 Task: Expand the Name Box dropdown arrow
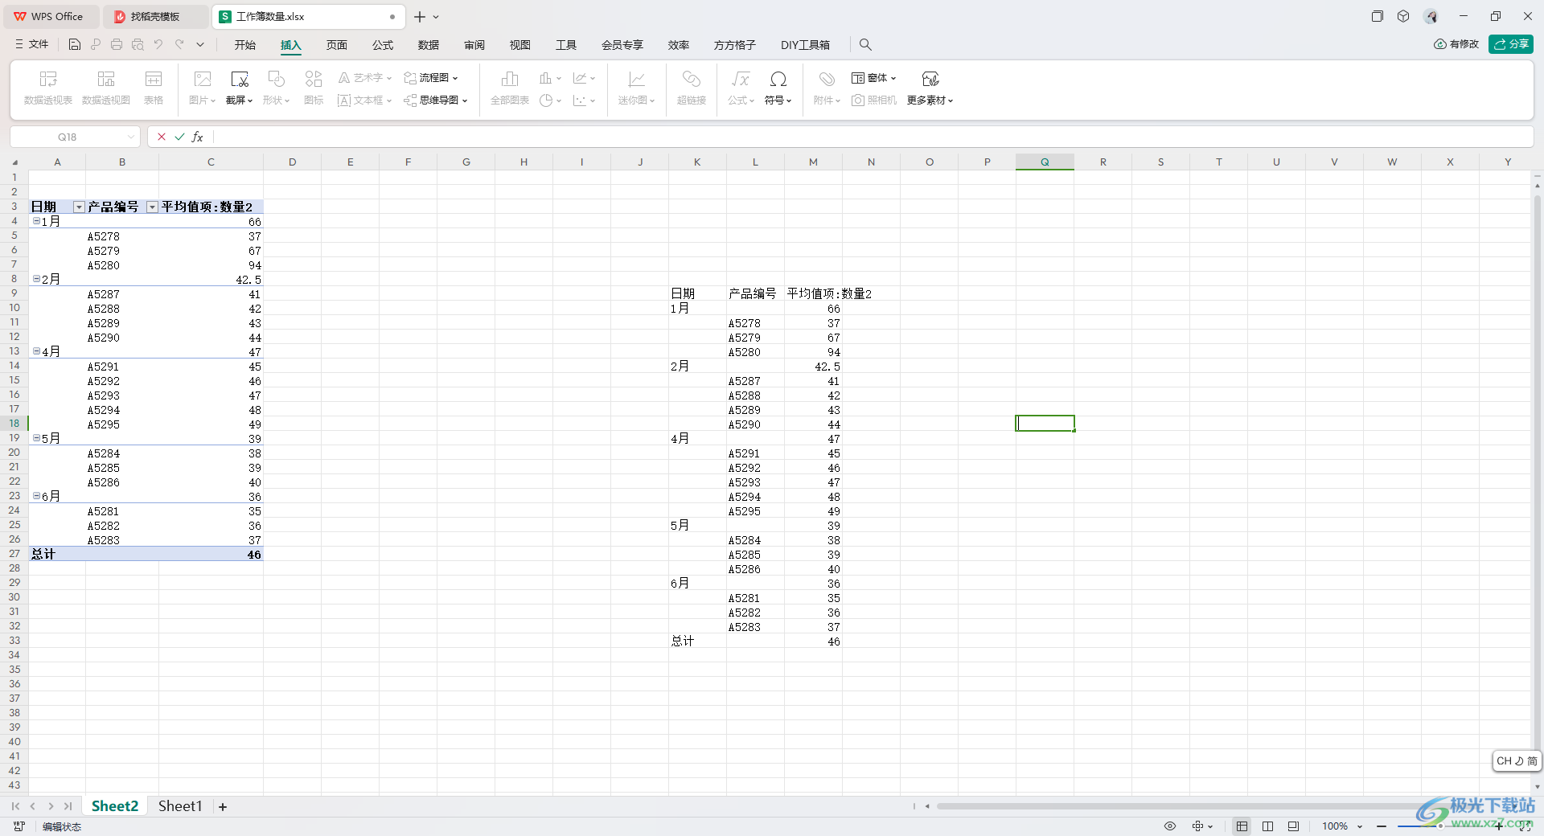point(130,137)
